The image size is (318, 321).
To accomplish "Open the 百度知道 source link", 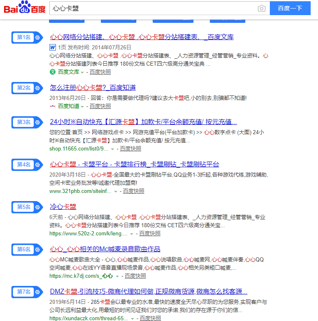I will [x=69, y=106].
